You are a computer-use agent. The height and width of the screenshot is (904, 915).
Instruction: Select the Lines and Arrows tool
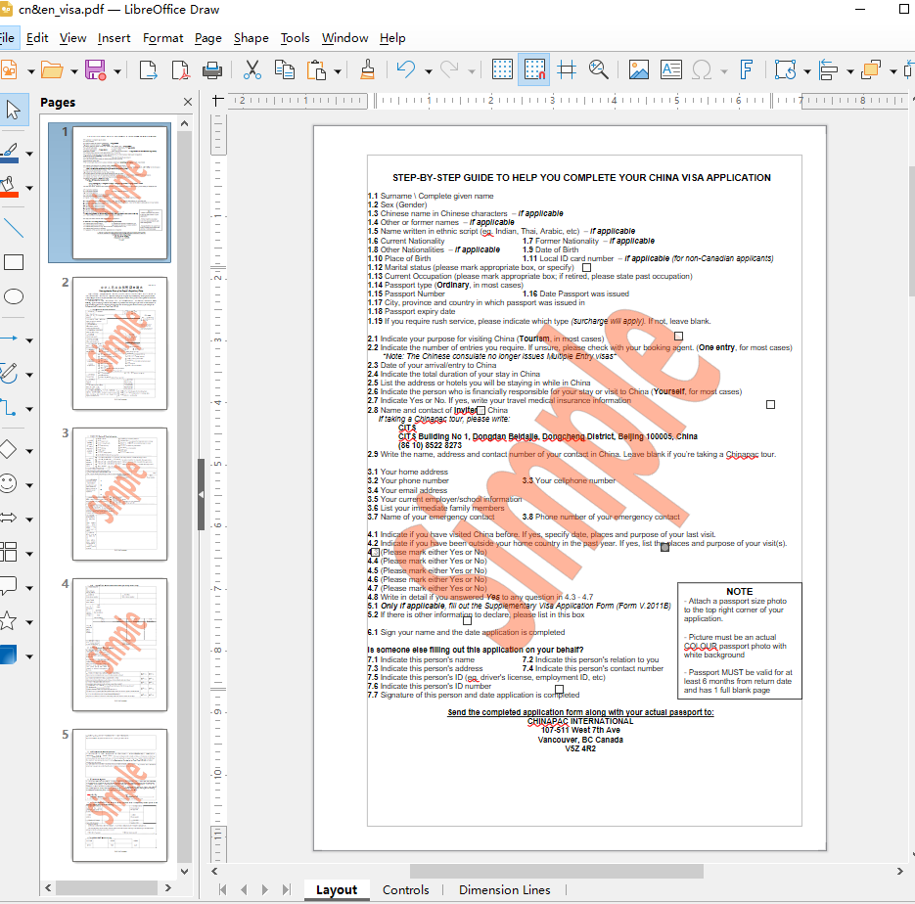pyautogui.click(x=11, y=339)
